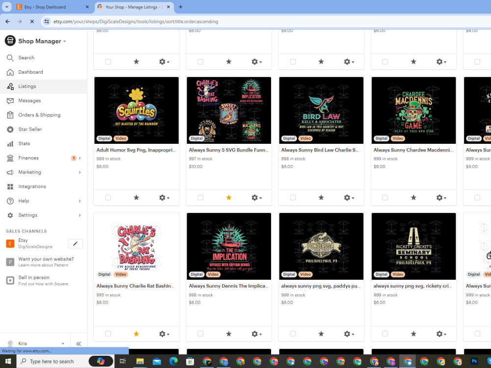
Task: Open Photoshop from taskbar
Action: [x=474, y=362]
